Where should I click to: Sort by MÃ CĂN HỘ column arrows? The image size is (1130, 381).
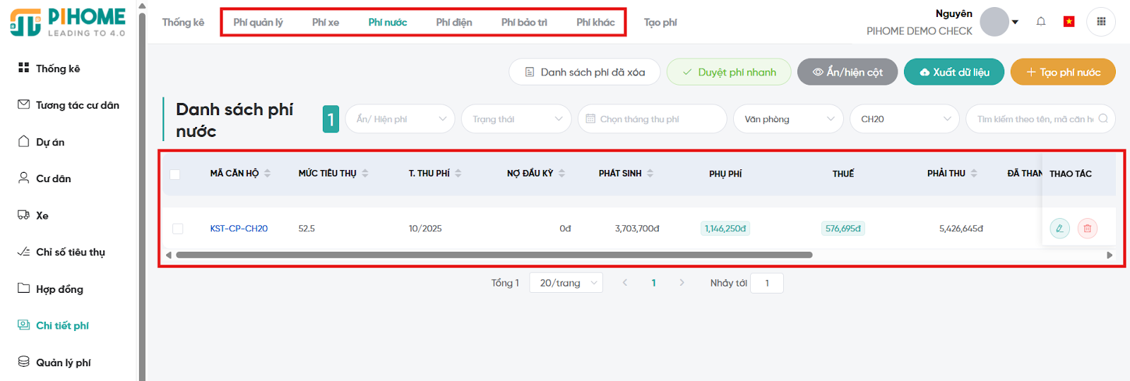[x=268, y=174]
